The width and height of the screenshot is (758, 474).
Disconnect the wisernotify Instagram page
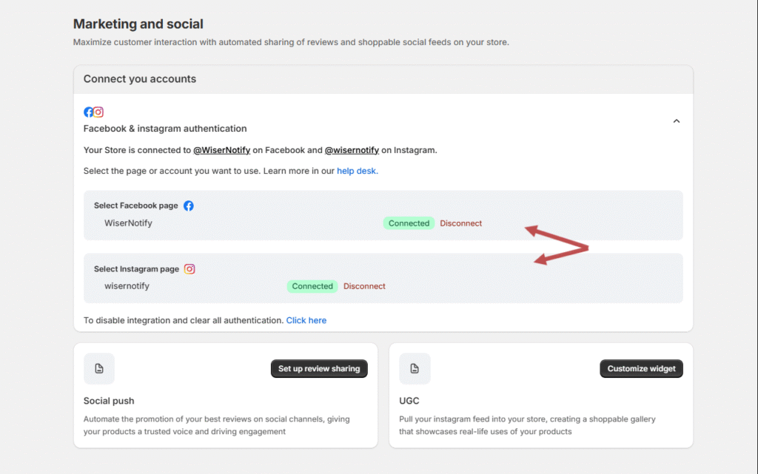coord(364,286)
